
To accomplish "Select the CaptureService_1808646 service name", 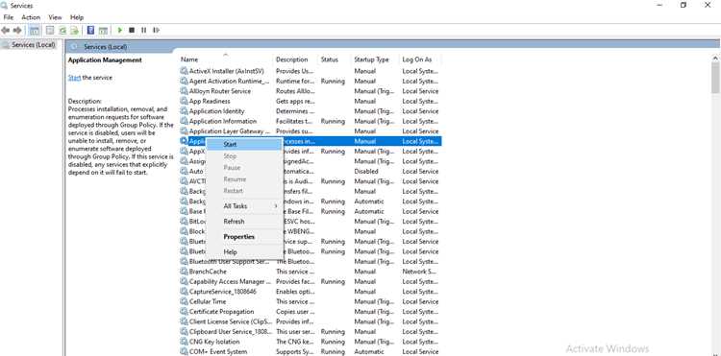I will [223, 292].
